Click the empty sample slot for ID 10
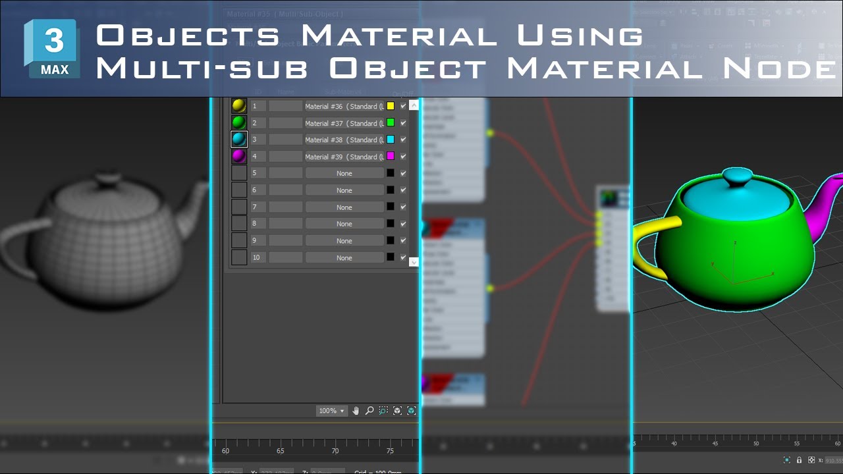 [x=239, y=257]
